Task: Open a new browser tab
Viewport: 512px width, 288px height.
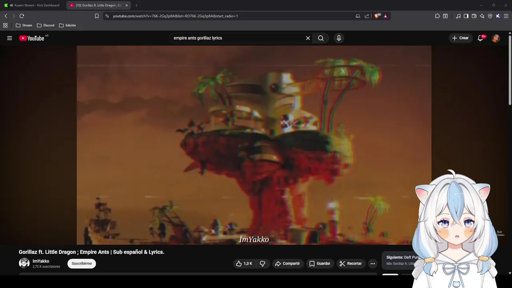Action: (136, 5)
